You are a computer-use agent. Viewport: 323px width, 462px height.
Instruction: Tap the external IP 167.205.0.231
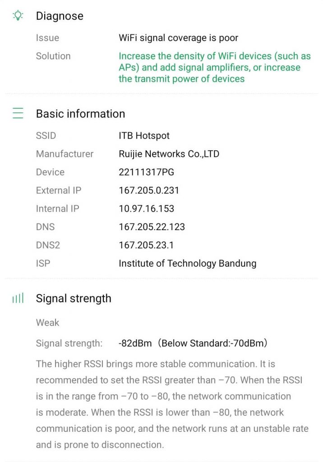[x=149, y=190]
